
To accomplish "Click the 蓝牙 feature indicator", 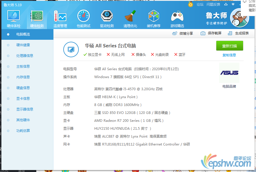I will 180,55.
